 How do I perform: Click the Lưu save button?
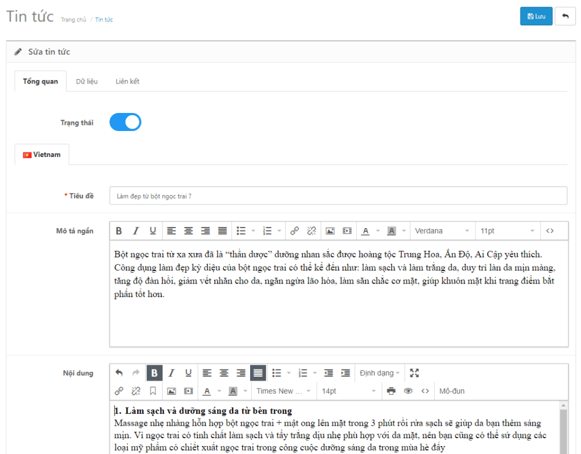(536, 16)
